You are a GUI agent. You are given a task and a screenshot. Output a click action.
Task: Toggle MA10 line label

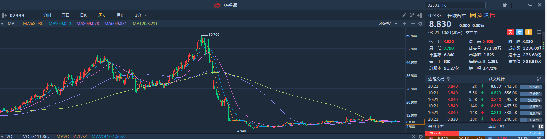60,24
